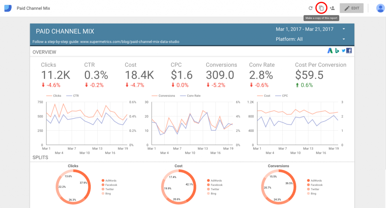
Task: Open the user account avatar
Action: 380,8
